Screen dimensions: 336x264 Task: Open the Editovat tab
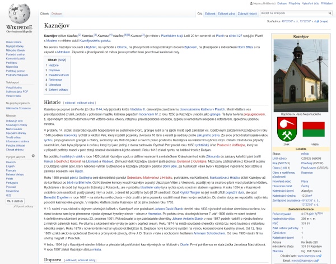pos(210,13)
